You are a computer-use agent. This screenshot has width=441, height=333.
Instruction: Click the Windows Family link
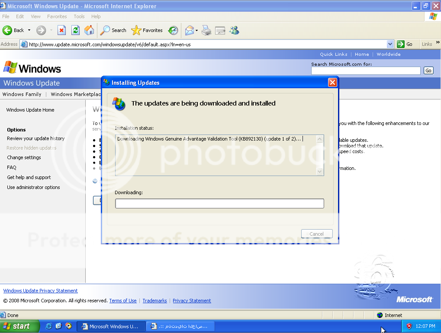22,94
